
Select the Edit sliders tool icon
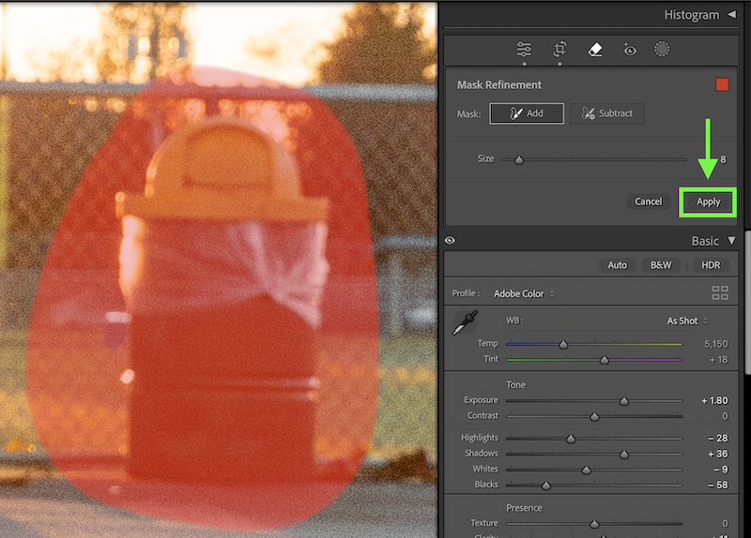524,50
